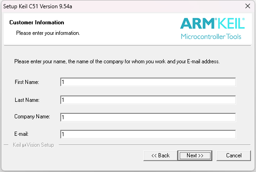Click the 'Please enter your information.' subtitle
This screenshot has width=256, height=172.
coord(48,33)
